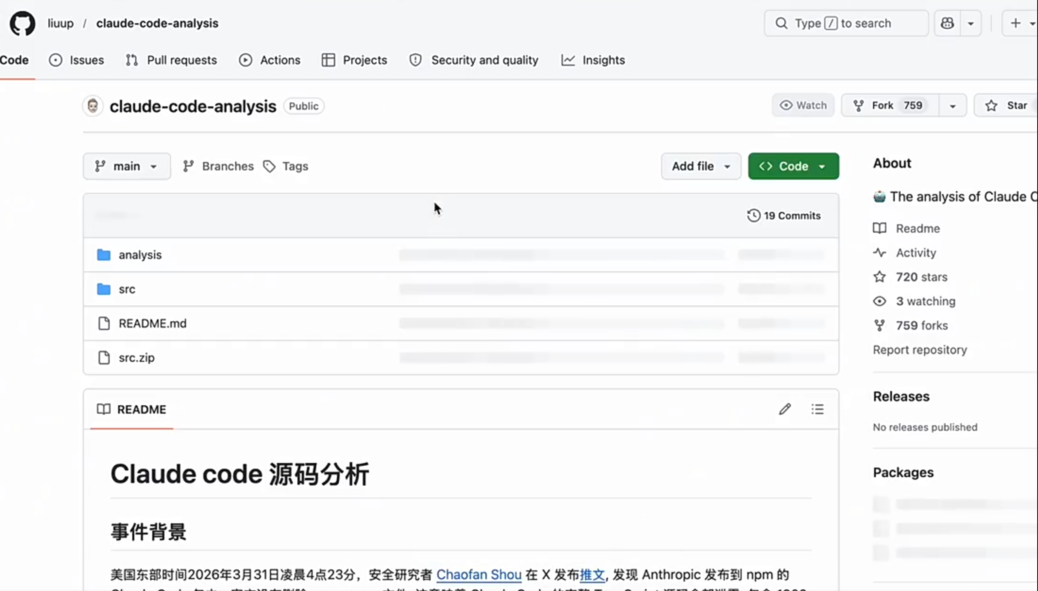Expand the Copilot dropdown arrow

pyautogui.click(x=970, y=23)
